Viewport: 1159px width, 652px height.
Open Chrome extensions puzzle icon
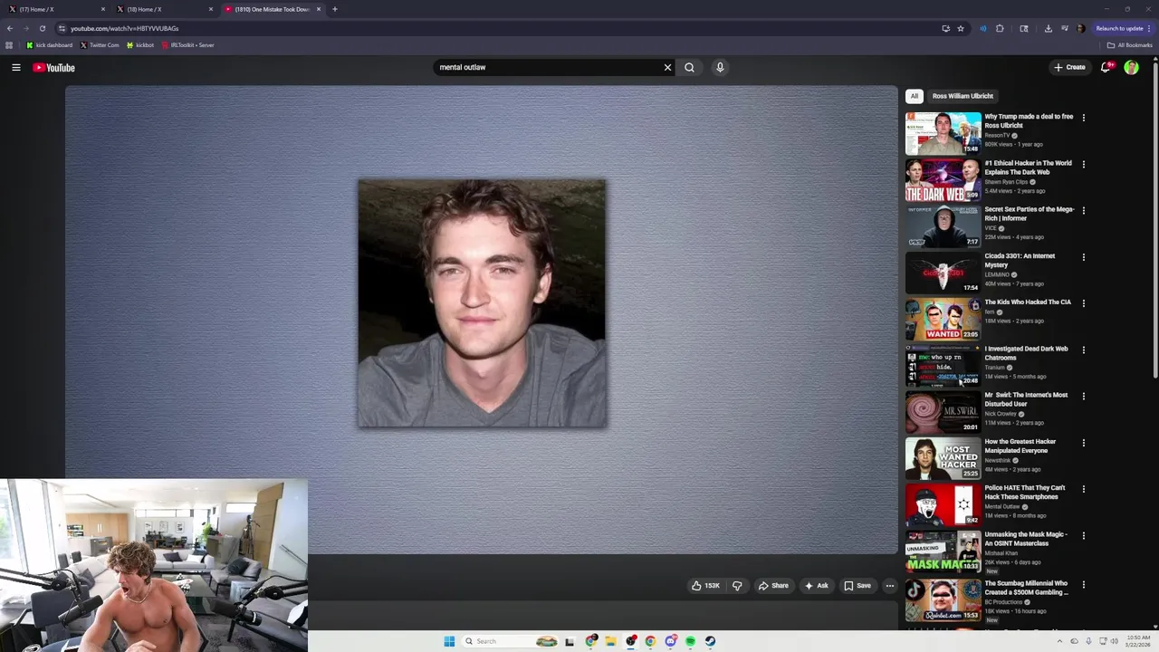1000,28
